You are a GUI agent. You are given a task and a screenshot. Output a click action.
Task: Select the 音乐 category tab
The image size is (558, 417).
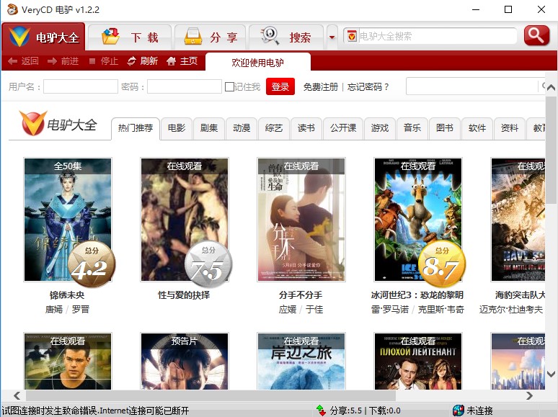(x=412, y=128)
